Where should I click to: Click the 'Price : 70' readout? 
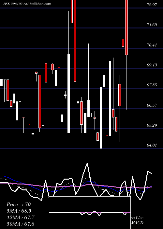coord(19,204)
